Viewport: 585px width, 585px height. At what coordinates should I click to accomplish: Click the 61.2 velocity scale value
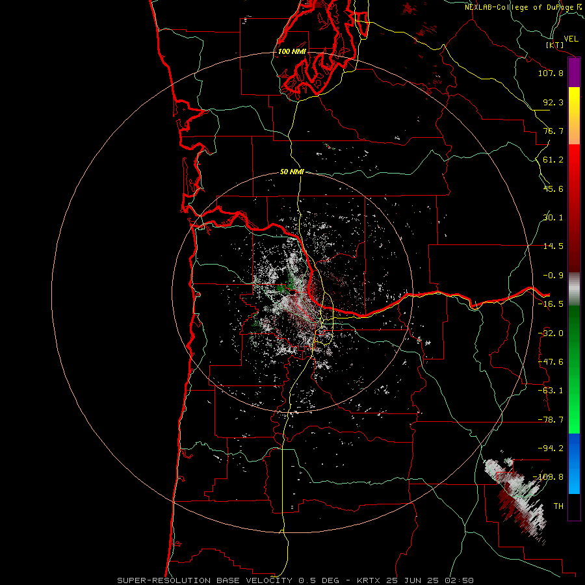click(x=553, y=160)
